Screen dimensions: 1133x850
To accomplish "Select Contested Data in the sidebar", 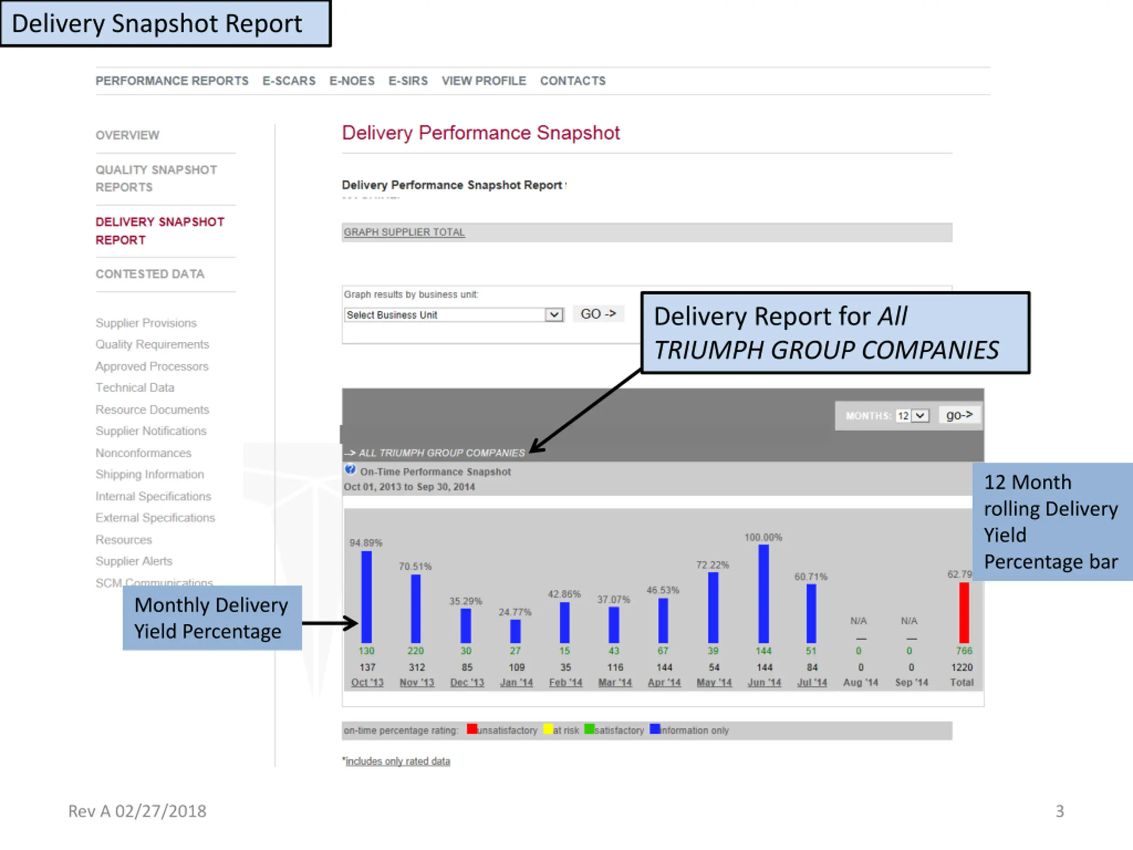I will 150,274.
